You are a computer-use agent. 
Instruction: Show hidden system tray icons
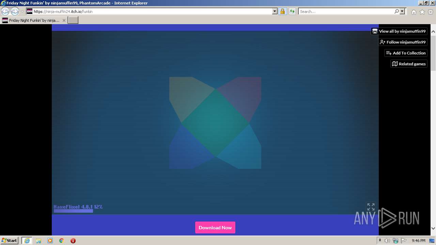380,241
